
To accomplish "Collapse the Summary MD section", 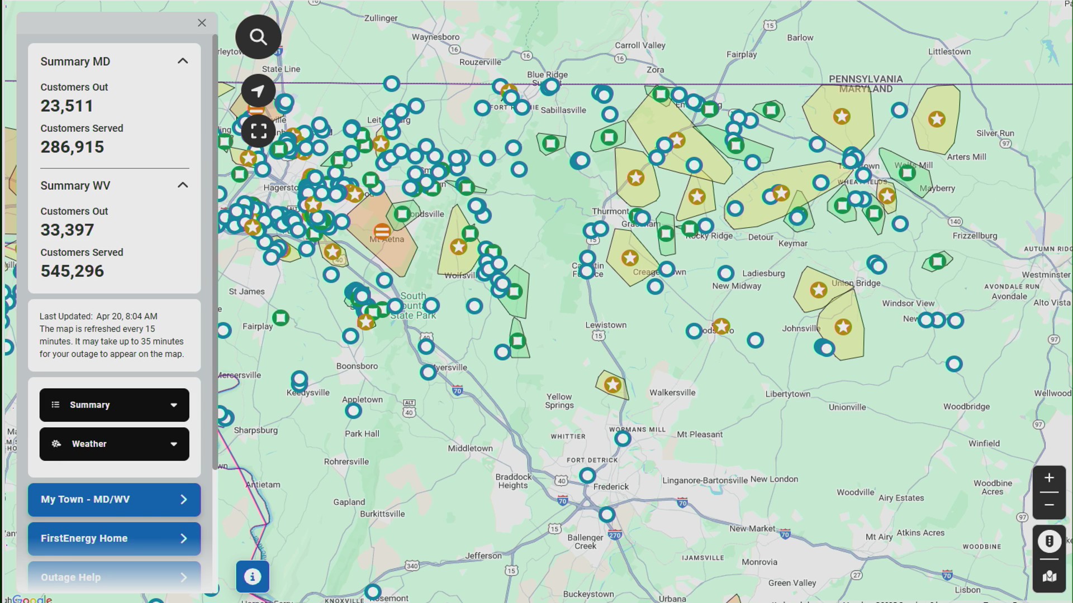I will coord(183,61).
